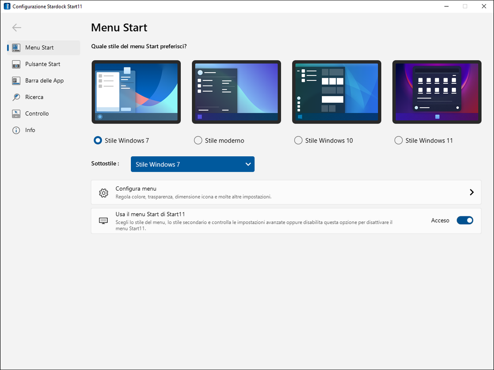
Task: Switch to the Ricerca section
Action: pos(43,97)
